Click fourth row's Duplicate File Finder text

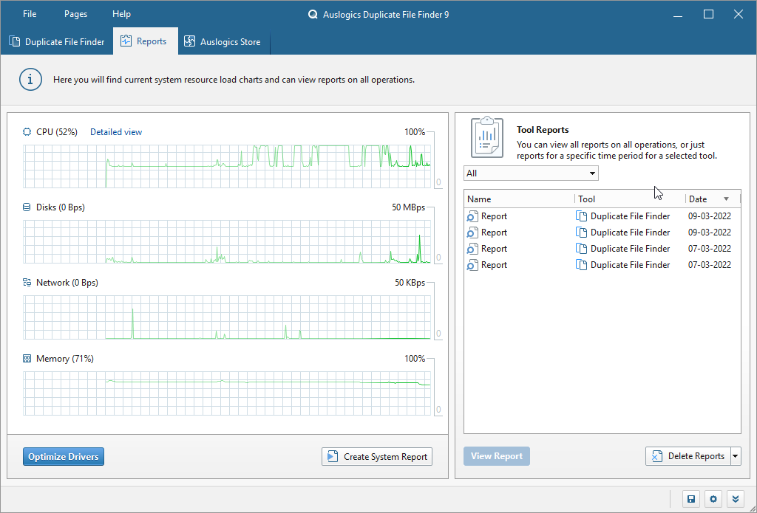click(630, 265)
